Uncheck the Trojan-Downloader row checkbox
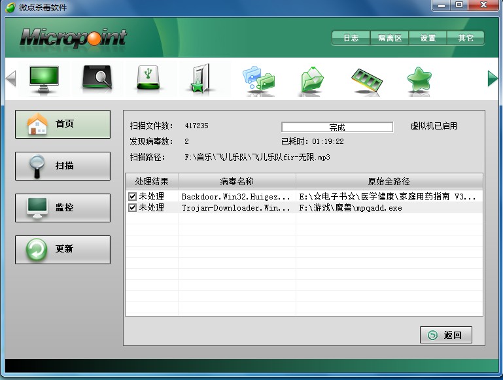503x380 pixels. [133, 207]
